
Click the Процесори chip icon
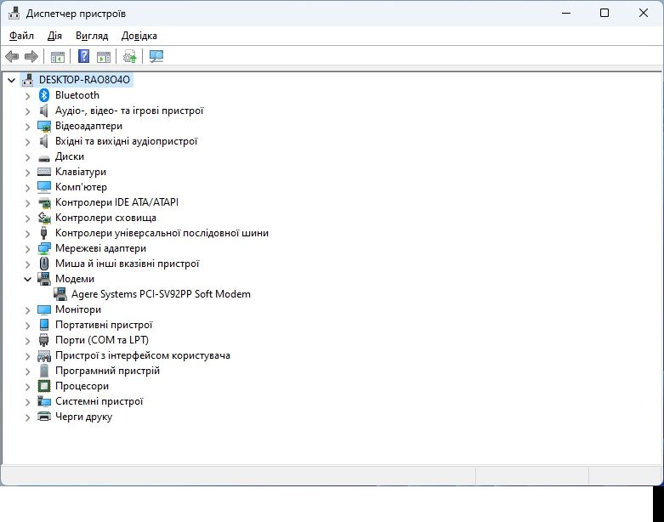[44, 386]
